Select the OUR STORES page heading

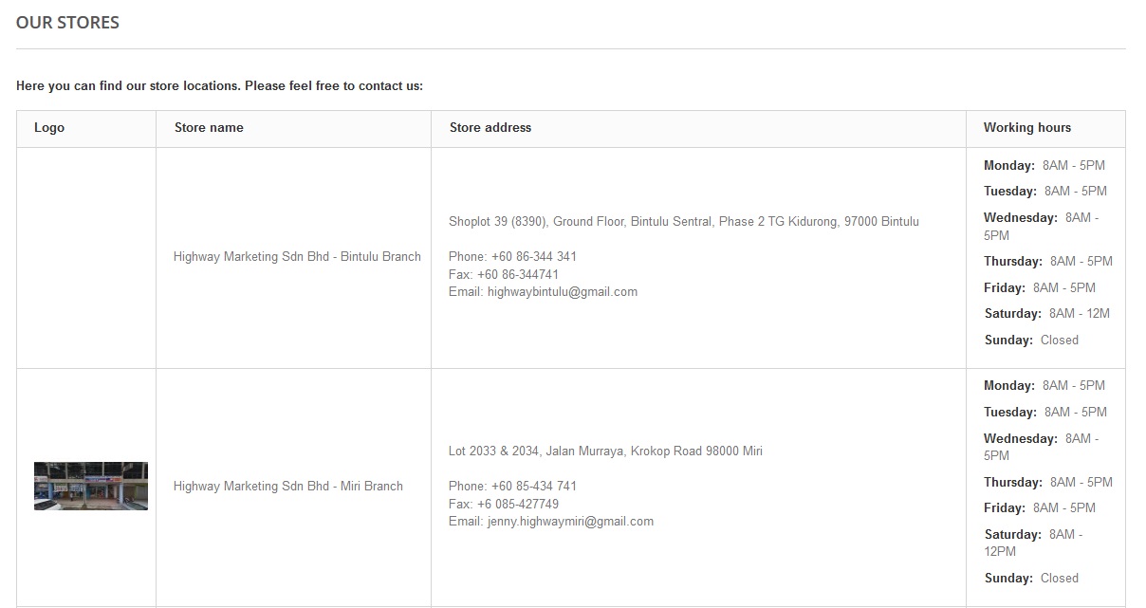tap(67, 23)
